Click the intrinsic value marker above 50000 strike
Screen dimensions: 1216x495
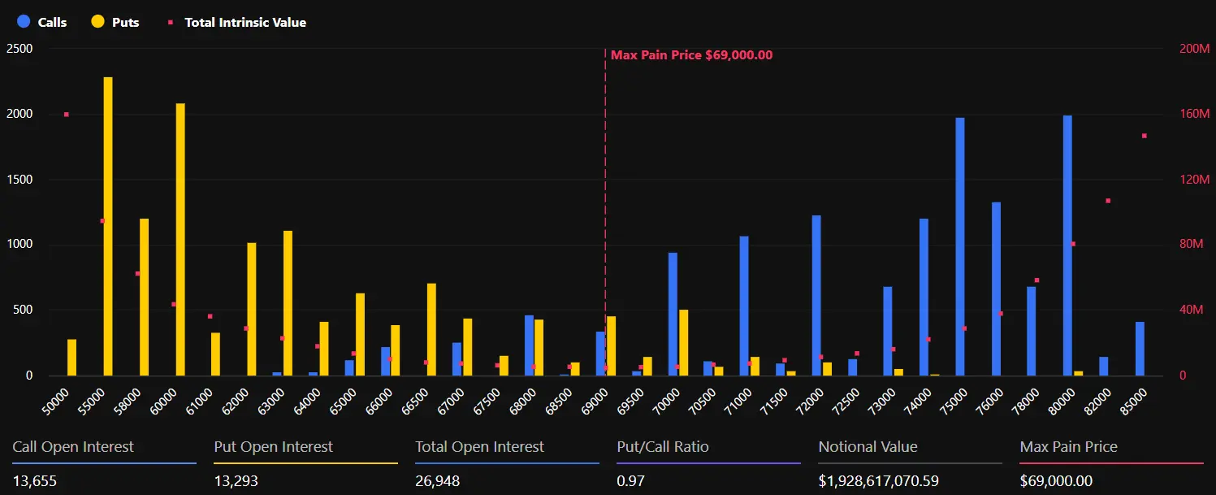click(67, 115)
